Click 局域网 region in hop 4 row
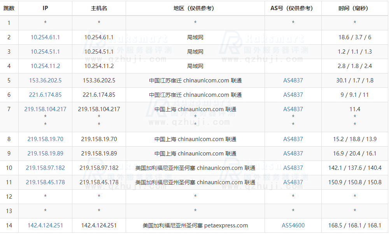Image resolution: width=391 pixels, height=234 pixels. point(195,66)
